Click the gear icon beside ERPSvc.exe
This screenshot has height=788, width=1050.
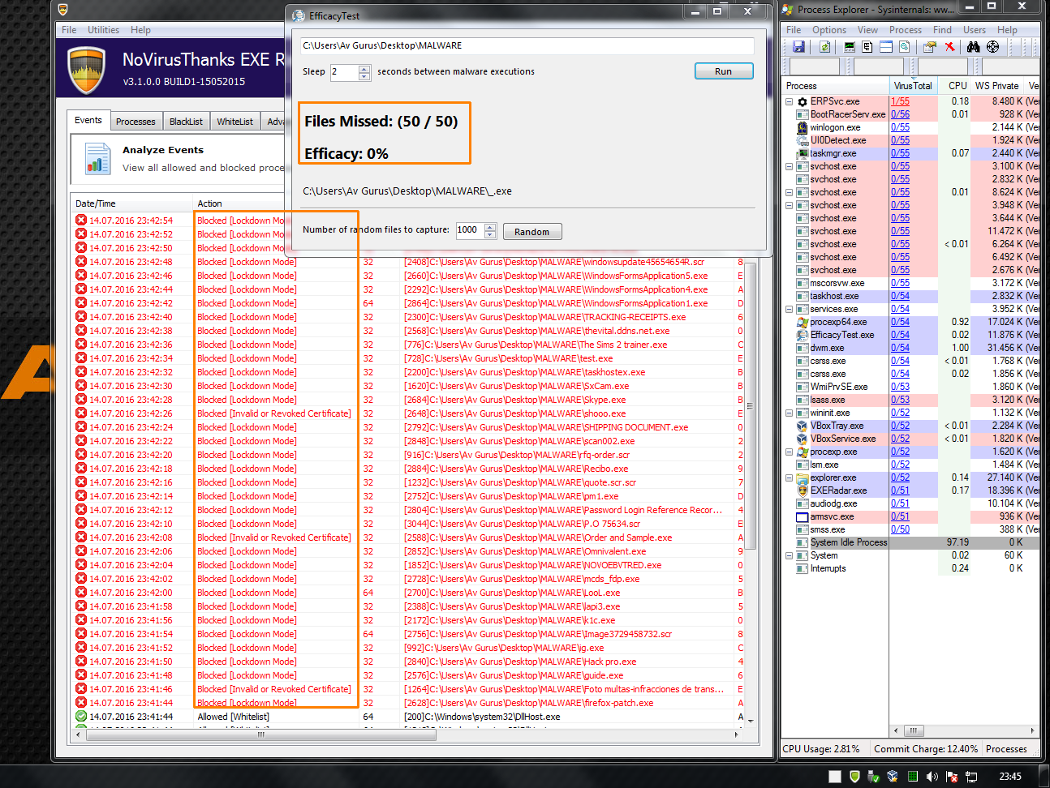click(803, 101)
